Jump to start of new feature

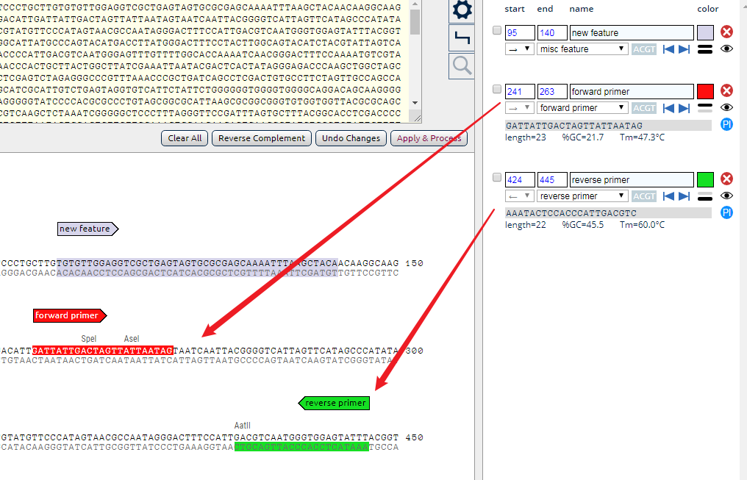[x=668, y=49]
